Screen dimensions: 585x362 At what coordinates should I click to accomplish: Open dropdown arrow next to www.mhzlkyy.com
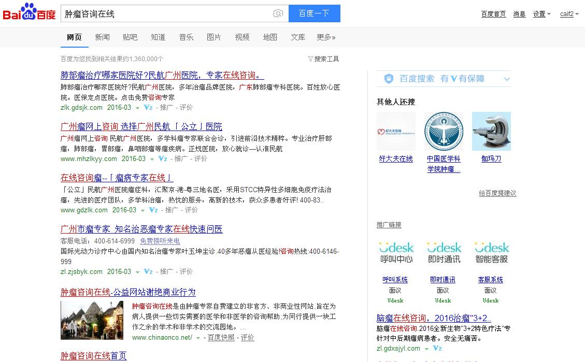coord(152,159)
